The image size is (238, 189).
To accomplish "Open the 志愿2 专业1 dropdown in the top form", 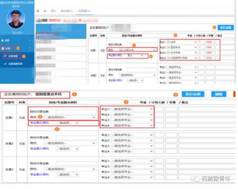I will [x=182, y=67].
